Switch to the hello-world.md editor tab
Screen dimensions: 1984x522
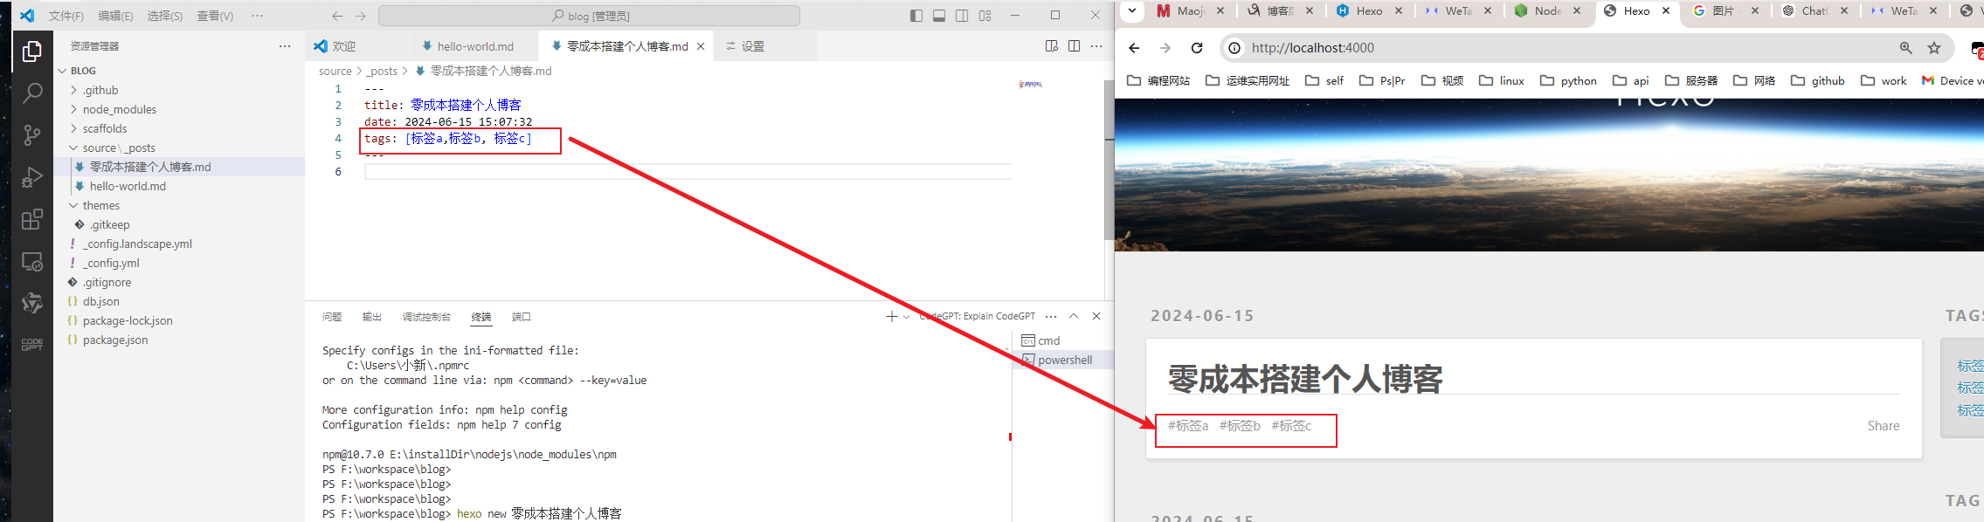pyautogui.click(x=474, y=46)
